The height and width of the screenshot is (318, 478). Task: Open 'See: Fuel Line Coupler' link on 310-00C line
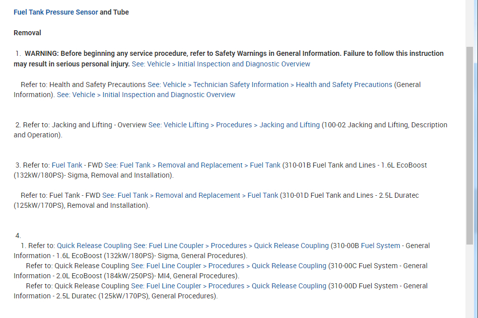166,266
